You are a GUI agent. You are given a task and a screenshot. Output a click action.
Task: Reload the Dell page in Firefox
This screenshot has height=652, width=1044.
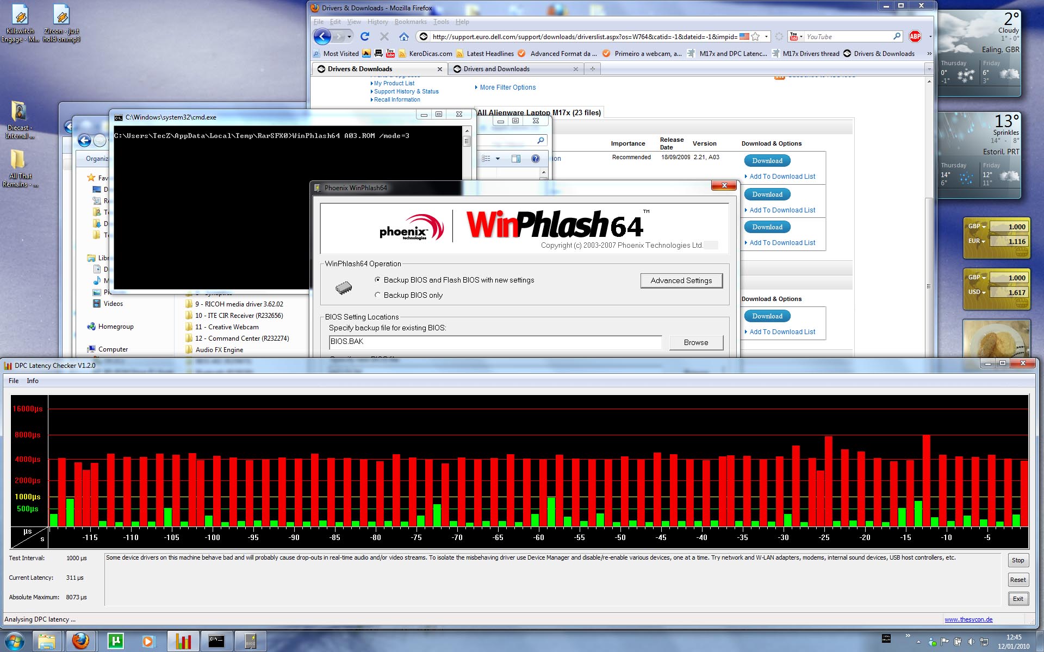click(365, 36)
